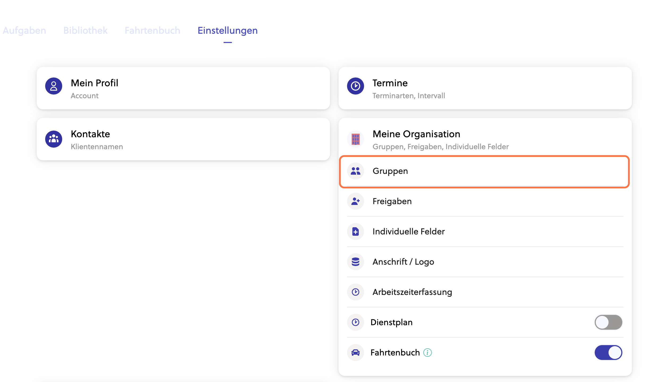
Task: Open the Termine card title
Action: point(390,83)
